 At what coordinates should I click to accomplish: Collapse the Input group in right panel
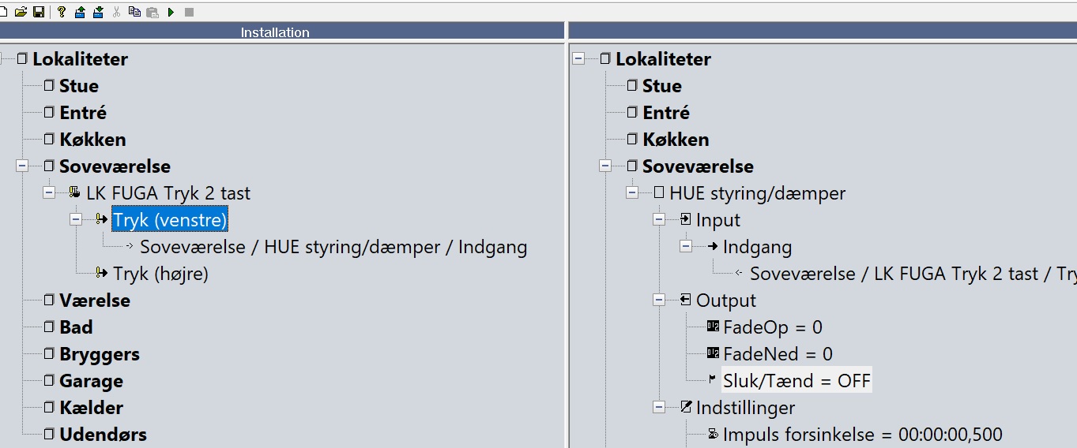(659, 220)
